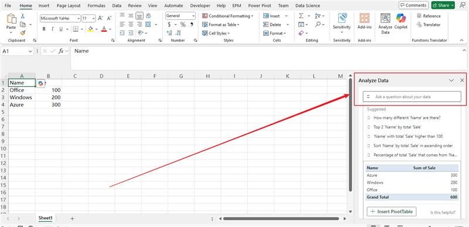Viewport: 469px width, 227px height.
Task: Apply Comma Style
Action: (192, 25)
